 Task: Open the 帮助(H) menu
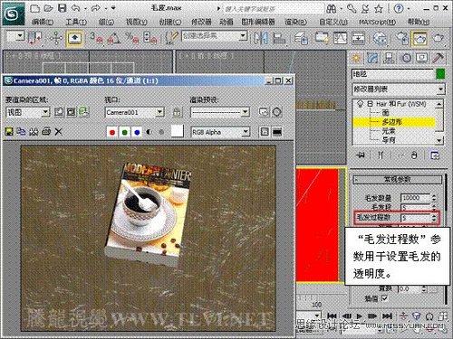point(419,22)
